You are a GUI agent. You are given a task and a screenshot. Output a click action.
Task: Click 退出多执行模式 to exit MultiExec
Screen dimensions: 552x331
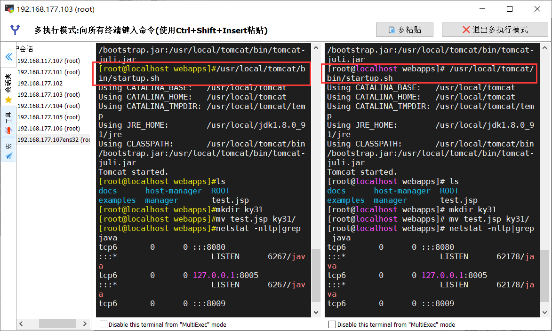point(495,30)
